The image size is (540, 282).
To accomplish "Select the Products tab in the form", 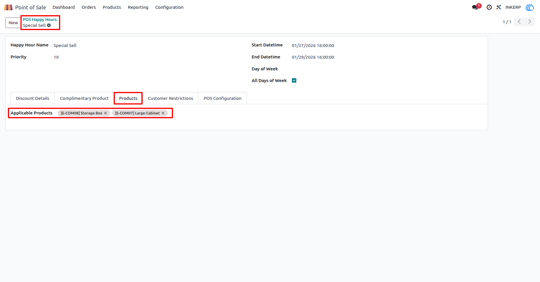I will [128, 98].
